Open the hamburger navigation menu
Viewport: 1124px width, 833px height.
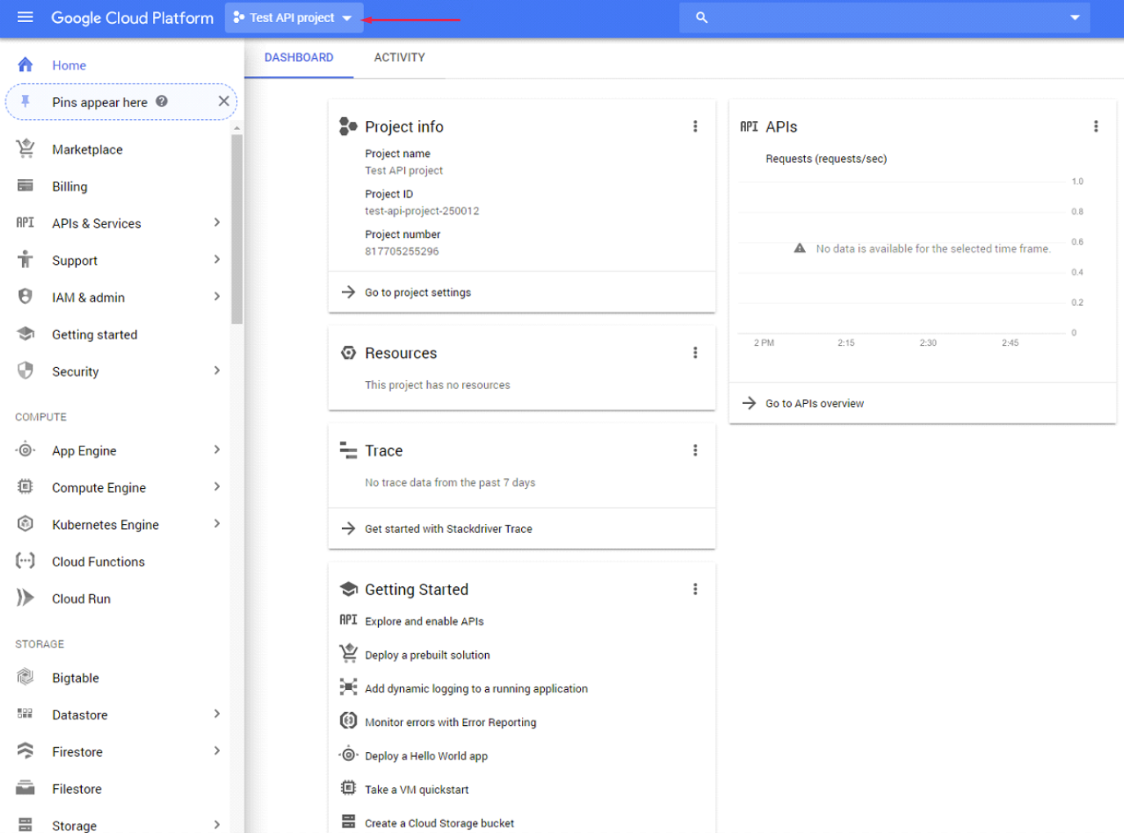tap(25, 17)
